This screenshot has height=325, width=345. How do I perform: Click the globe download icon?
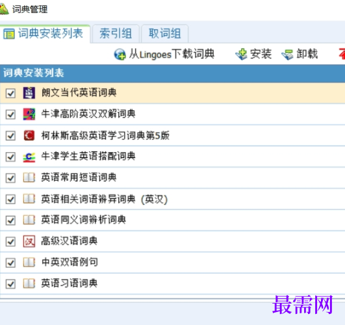[120, 54]
